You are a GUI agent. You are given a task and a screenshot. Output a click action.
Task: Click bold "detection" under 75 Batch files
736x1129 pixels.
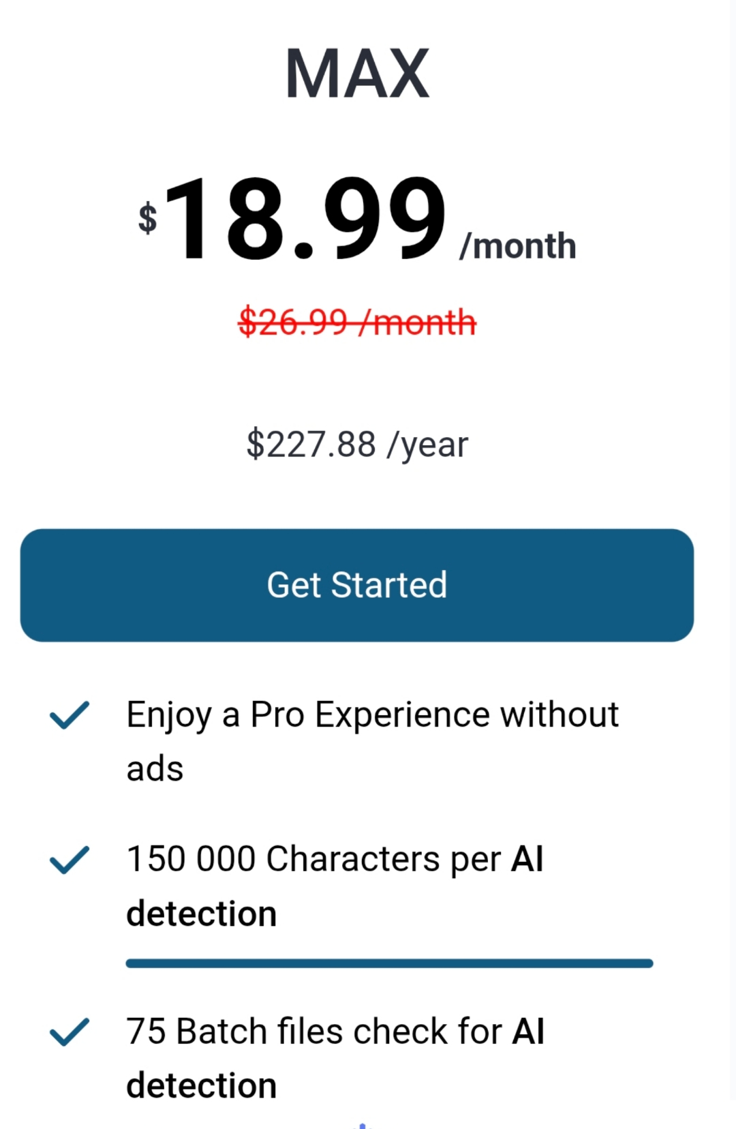(x=202, y=1085)
